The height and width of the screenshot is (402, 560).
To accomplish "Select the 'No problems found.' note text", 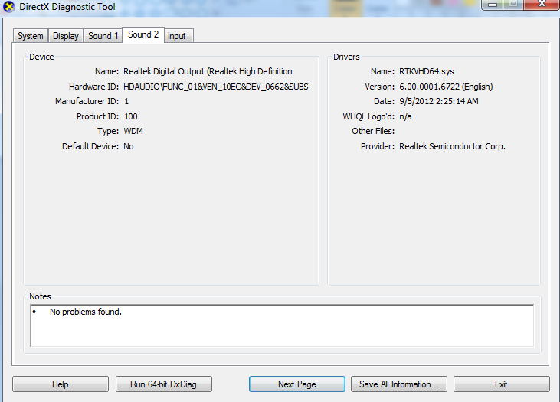I will coord(86,312).
